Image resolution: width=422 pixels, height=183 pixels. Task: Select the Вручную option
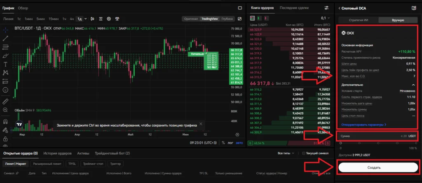[x=398, y=20]
